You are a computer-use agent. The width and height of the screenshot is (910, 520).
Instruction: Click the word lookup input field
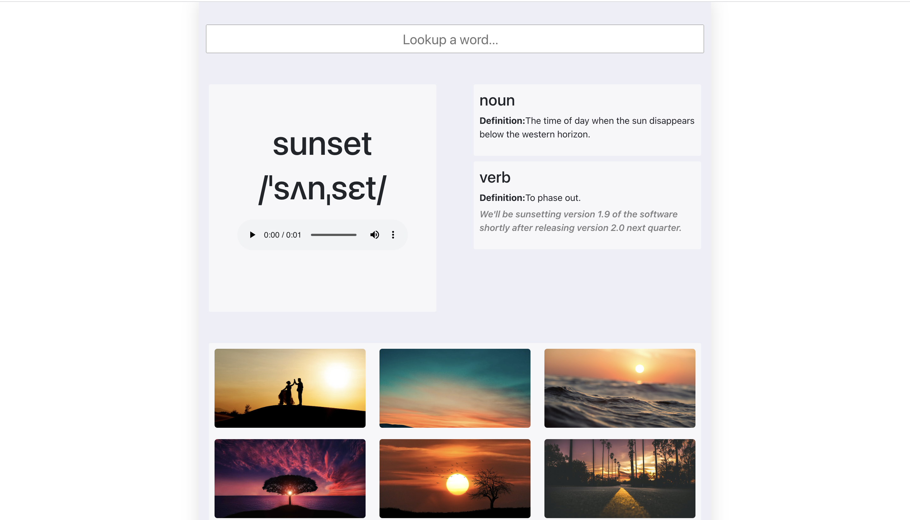click(x=455, y=39)
